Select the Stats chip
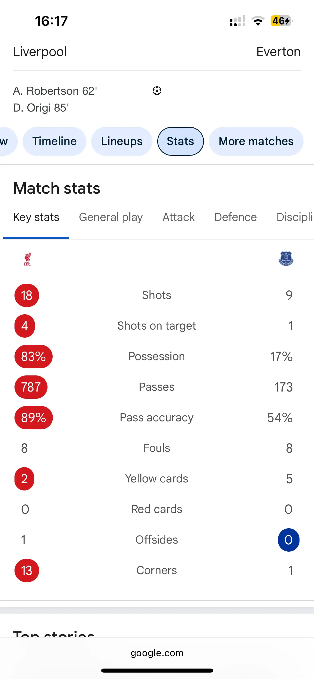This screenshot has height=679, width=314. click(x=180, y=141)
